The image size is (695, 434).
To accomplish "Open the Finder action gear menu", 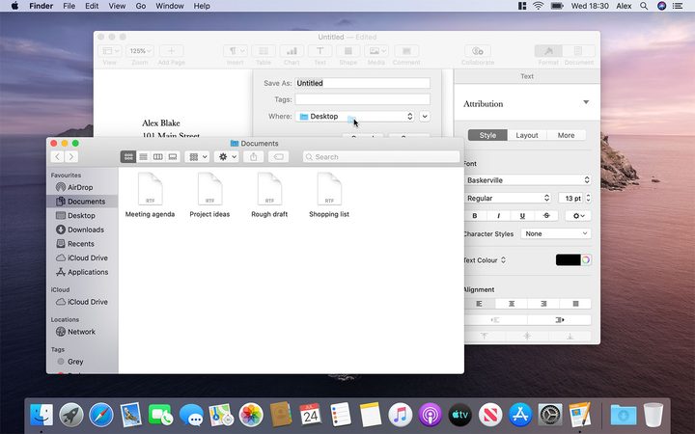I will [x=227, y=157].
